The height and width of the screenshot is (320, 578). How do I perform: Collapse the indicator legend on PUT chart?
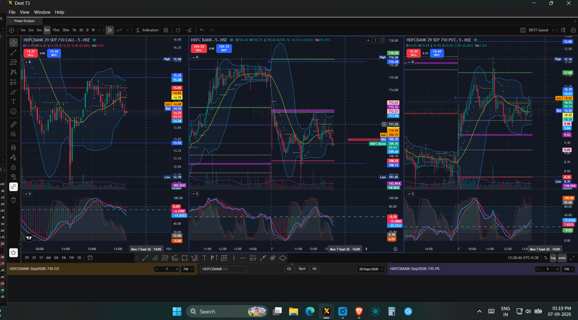(x=411, y=62)
